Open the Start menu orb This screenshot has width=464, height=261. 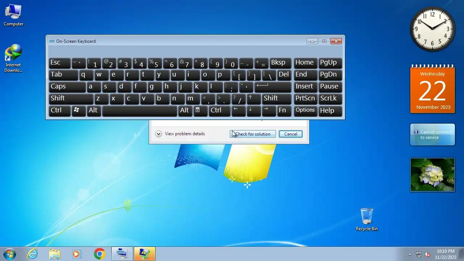[9, 254]
